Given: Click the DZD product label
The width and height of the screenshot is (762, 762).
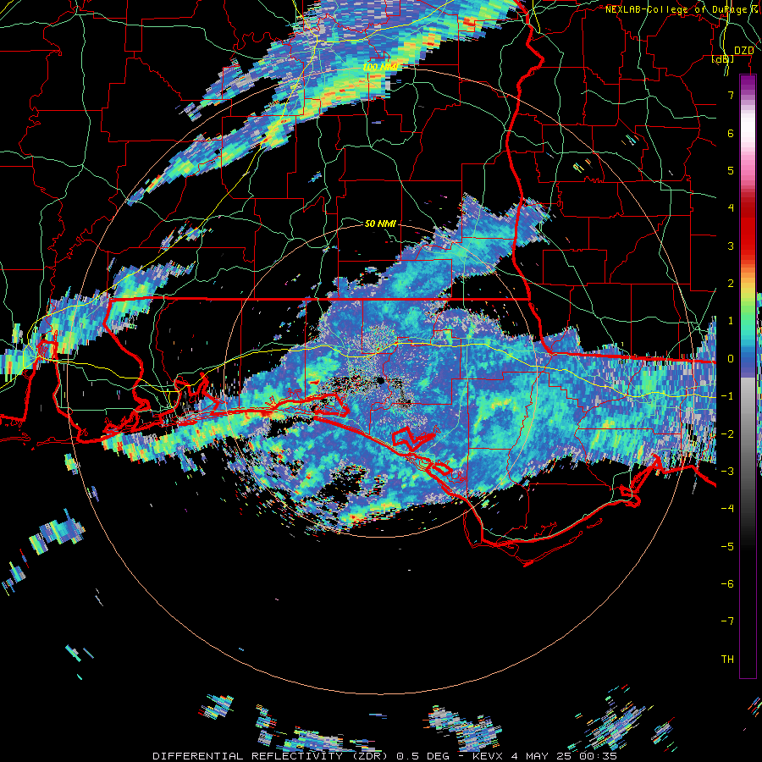Looking at the screenshot, I should coord(744,51).
